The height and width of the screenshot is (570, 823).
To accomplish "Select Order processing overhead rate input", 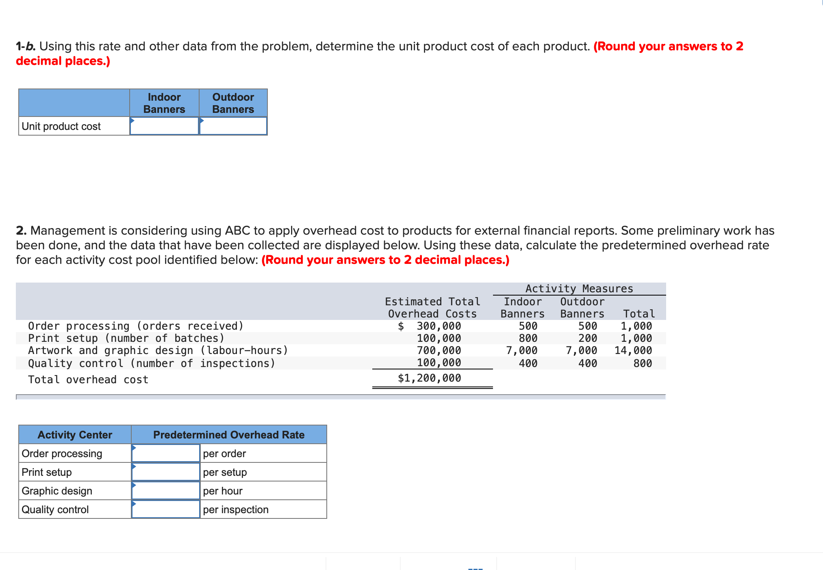I will click(165, 453).
